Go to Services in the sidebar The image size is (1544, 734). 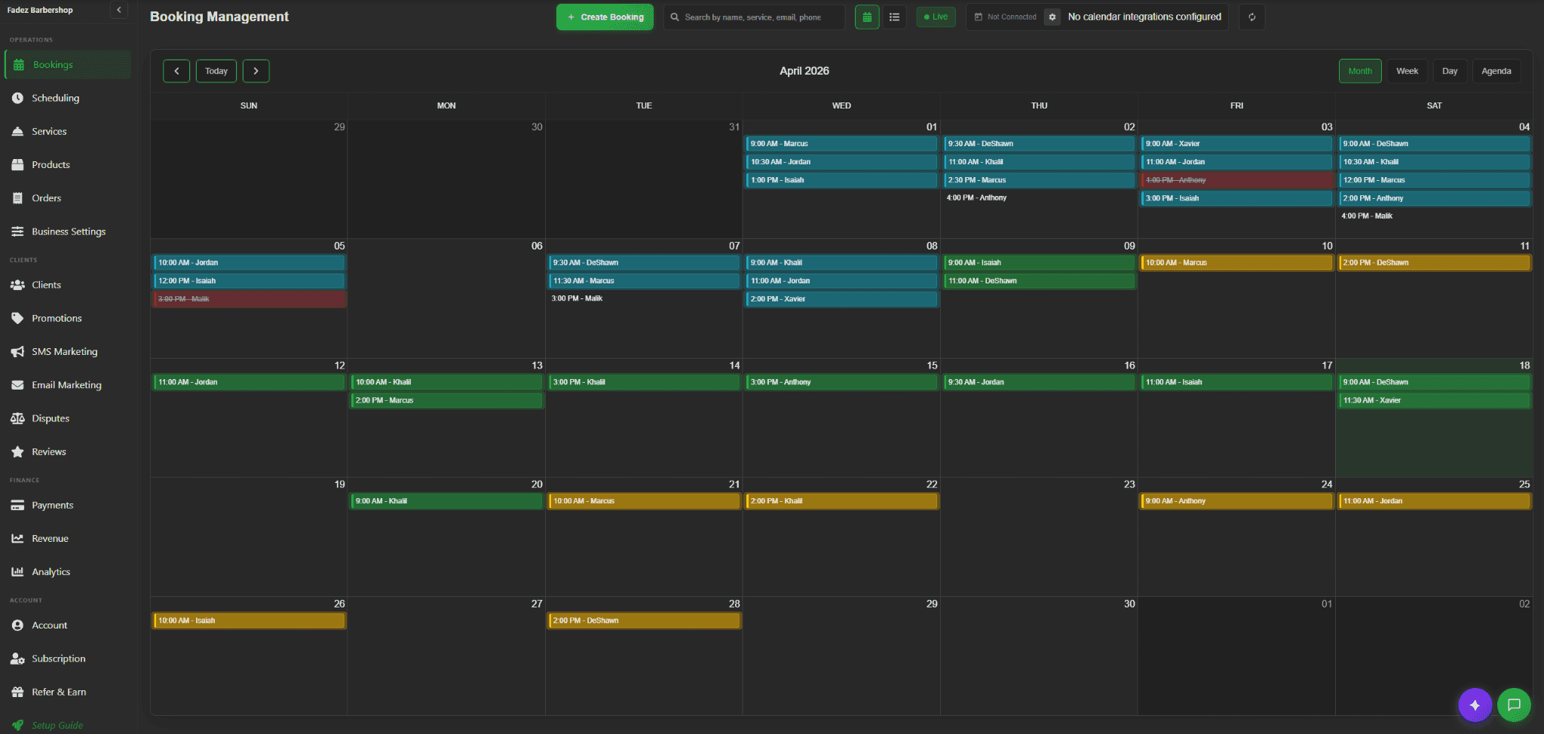coord(68,131)
